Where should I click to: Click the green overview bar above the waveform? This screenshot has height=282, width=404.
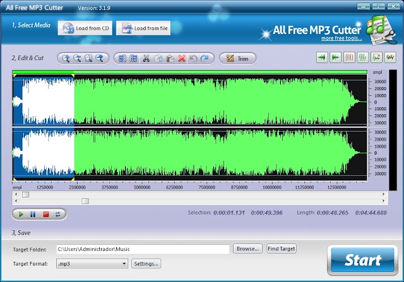click(x=189, y=72)
